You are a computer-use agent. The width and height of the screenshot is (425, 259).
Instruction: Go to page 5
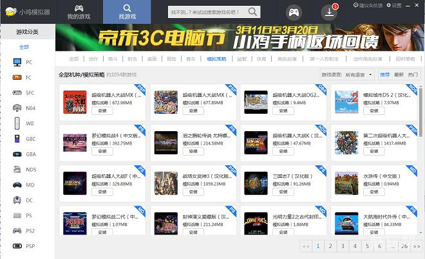coord(367,246)
